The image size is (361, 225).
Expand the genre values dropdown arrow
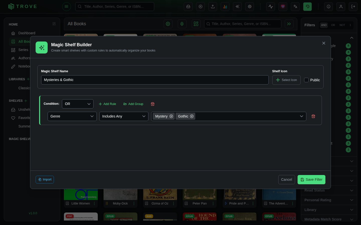click(x=302, y=116)
